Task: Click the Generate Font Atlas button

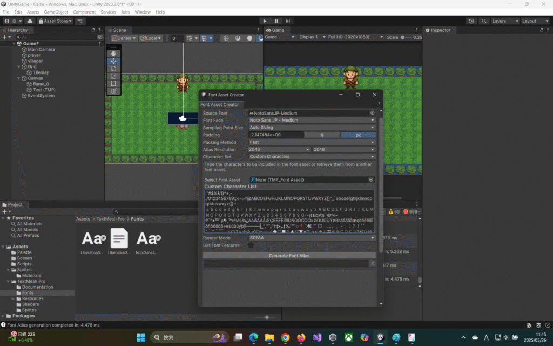Action: (289, 256)
